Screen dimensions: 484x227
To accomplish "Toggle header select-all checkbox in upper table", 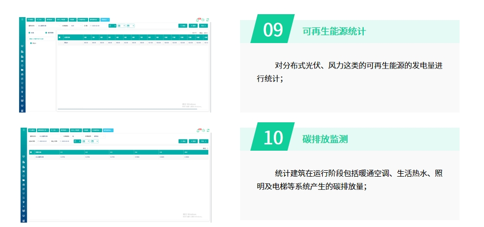I will [60, 37].
